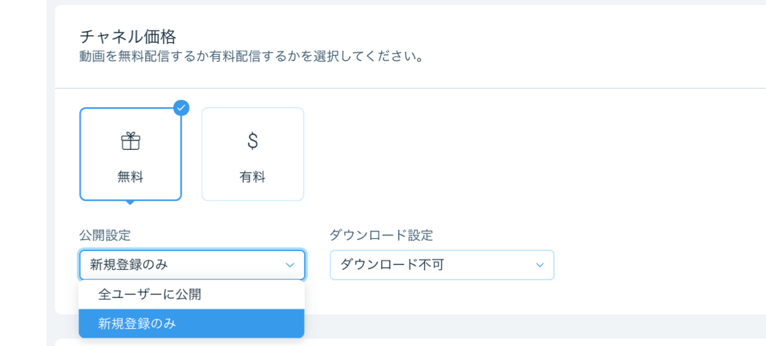Viewport: 766px width, 346px height.
Task: Select the 有料 pricing option label
Action: (x=253, y=178)
